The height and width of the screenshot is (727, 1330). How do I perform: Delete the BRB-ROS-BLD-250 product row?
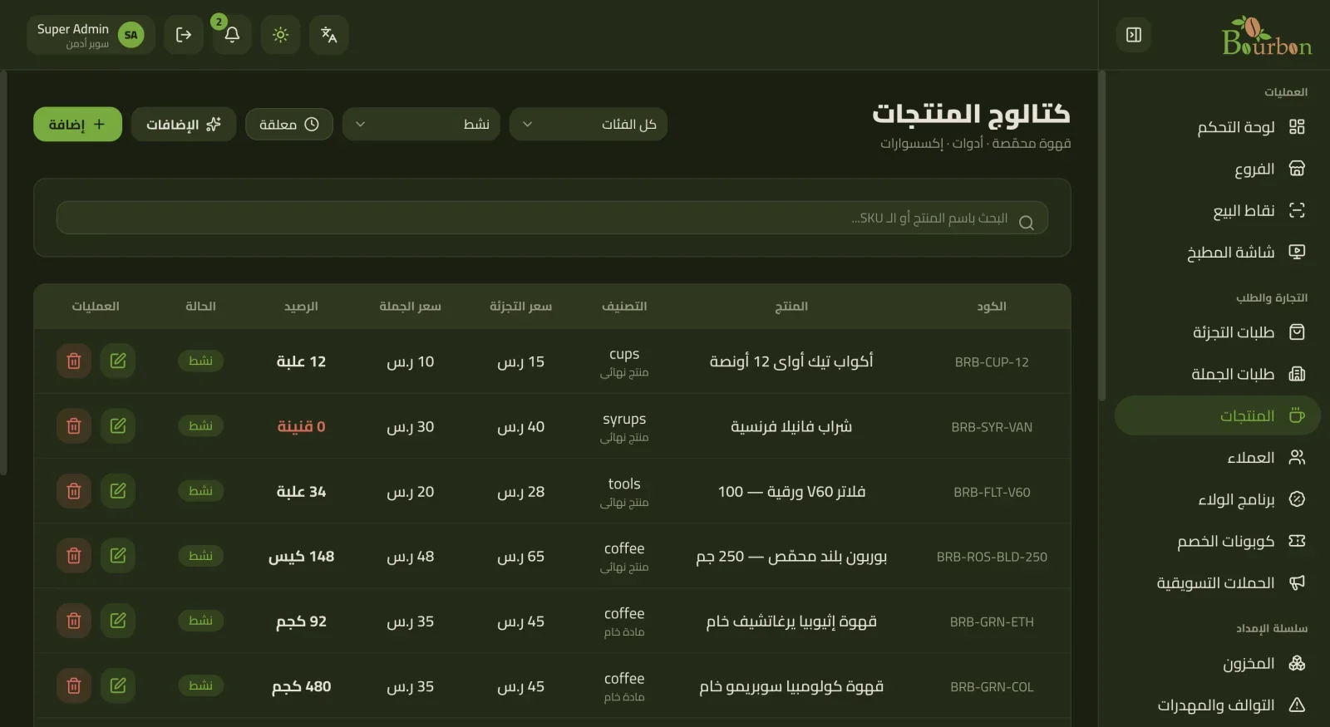[x=74, y=556]
